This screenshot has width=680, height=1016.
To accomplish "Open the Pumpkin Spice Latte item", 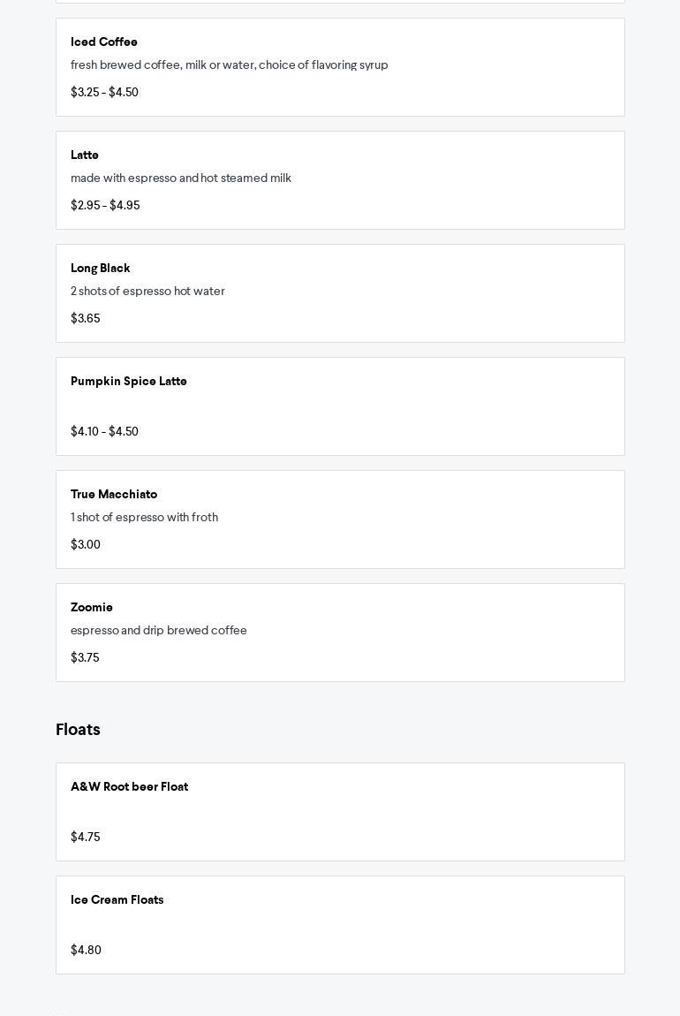I will click(x=129, y=382).
